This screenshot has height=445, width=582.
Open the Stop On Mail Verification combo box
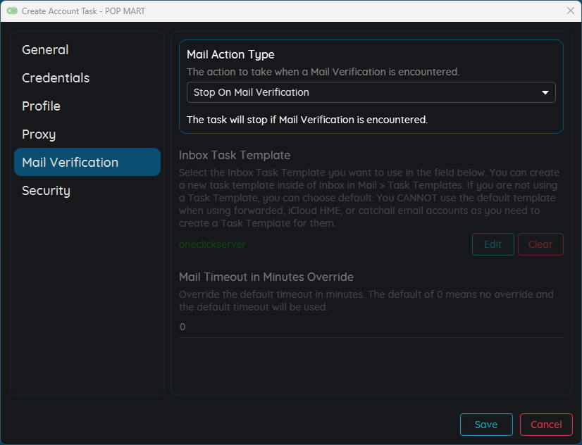click(371, 92)
